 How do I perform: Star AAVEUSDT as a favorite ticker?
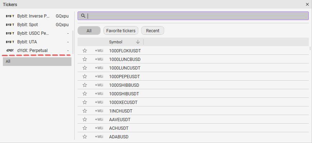click(x=85, y=120)
